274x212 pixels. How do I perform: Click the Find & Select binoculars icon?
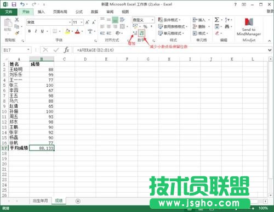[227, 26]
